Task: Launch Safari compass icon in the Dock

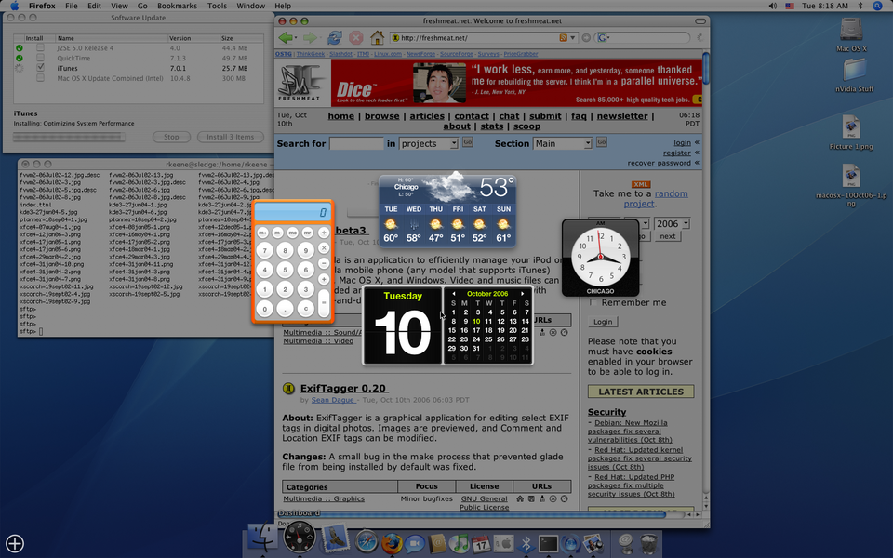Action: point(367,542)
